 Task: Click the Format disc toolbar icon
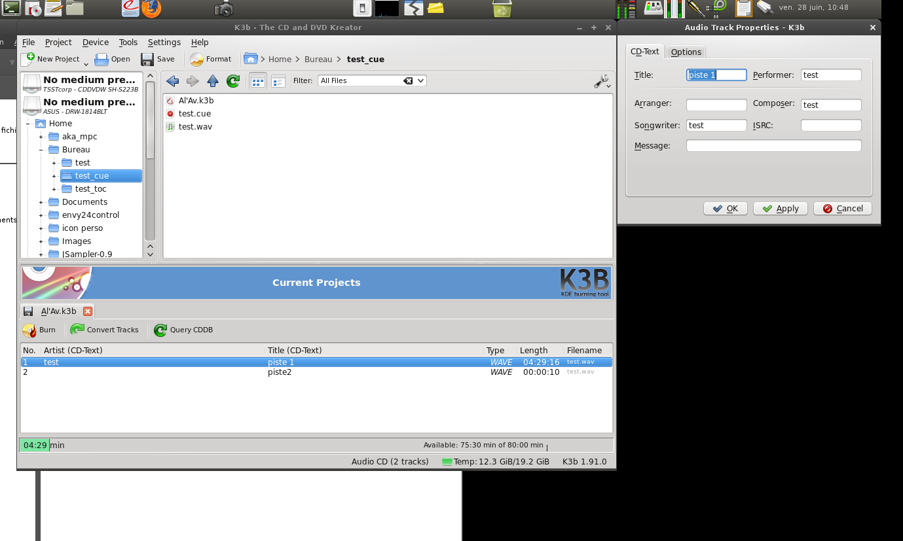(x=211, y=59)
